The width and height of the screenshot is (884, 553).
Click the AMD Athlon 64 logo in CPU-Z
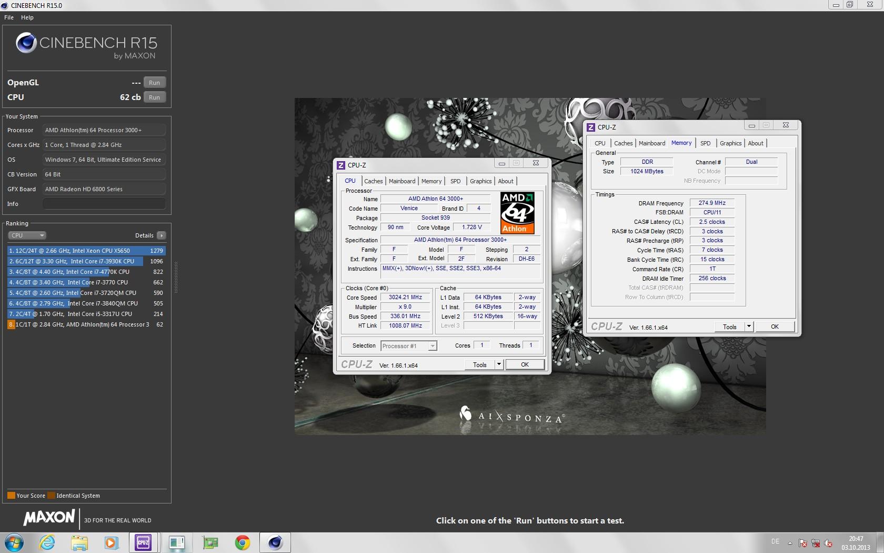pos(517,213)
